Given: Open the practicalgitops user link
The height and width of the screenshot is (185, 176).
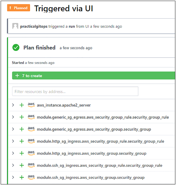Looking at the screenshot, I should pyautogui.click(x=34, y=26).
